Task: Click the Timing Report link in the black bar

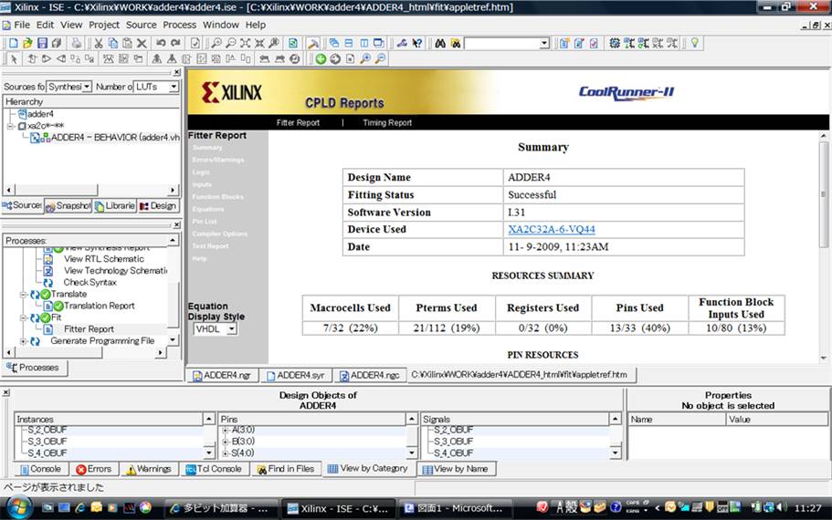Action: click(x=387, y=122)
